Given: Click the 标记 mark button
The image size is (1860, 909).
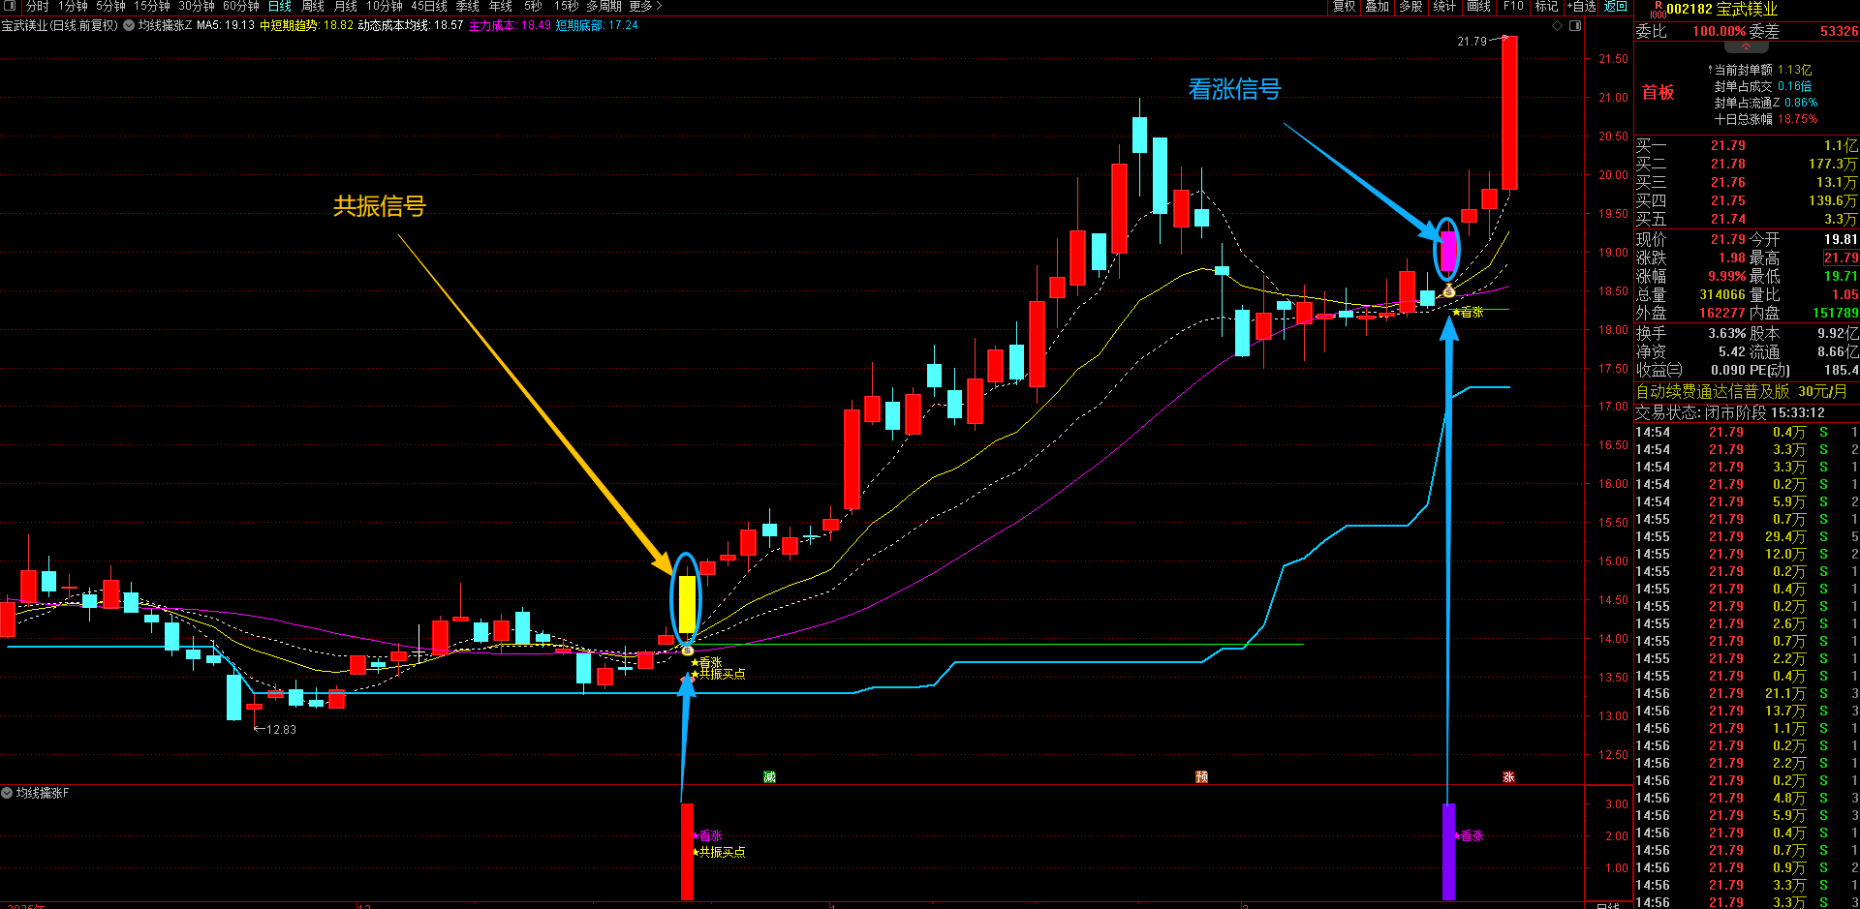Looking at the screenshot, I should (1547, 6).
